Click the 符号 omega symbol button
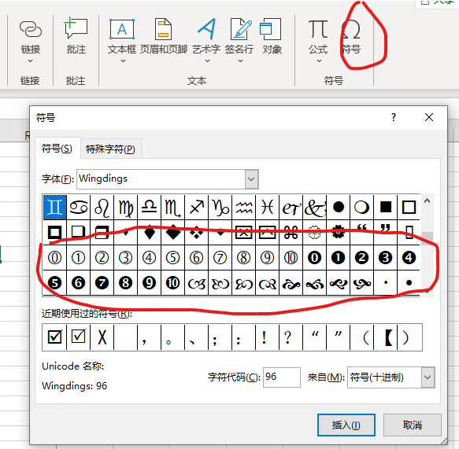Viewport: 459px width, 449px height. [351, 36]
